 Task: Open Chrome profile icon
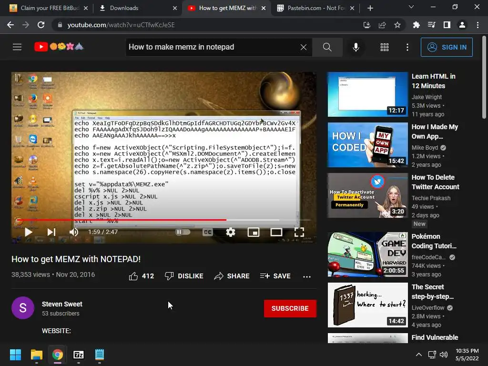click(x=462, y=25)
